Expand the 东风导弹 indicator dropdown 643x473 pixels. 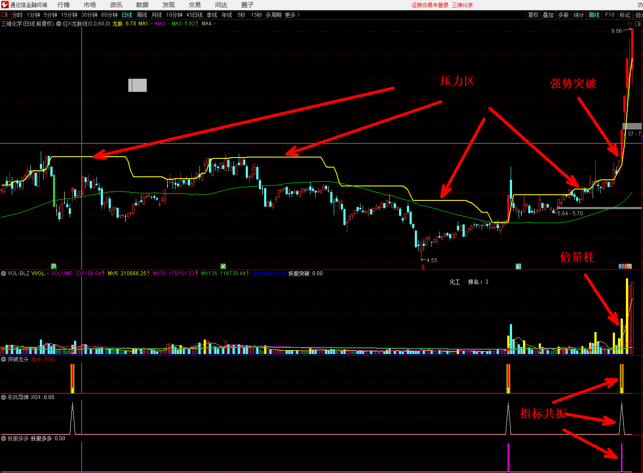[4, 397]
